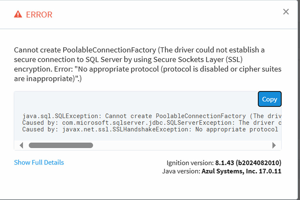Click the Java version label
Image resolution: width=300 pixels, height=200 pixels.
[181, 171]
